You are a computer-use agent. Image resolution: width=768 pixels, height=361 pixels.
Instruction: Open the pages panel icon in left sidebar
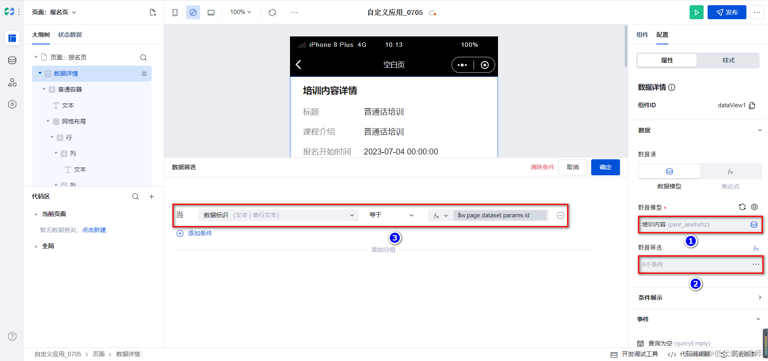pos(12,38)
